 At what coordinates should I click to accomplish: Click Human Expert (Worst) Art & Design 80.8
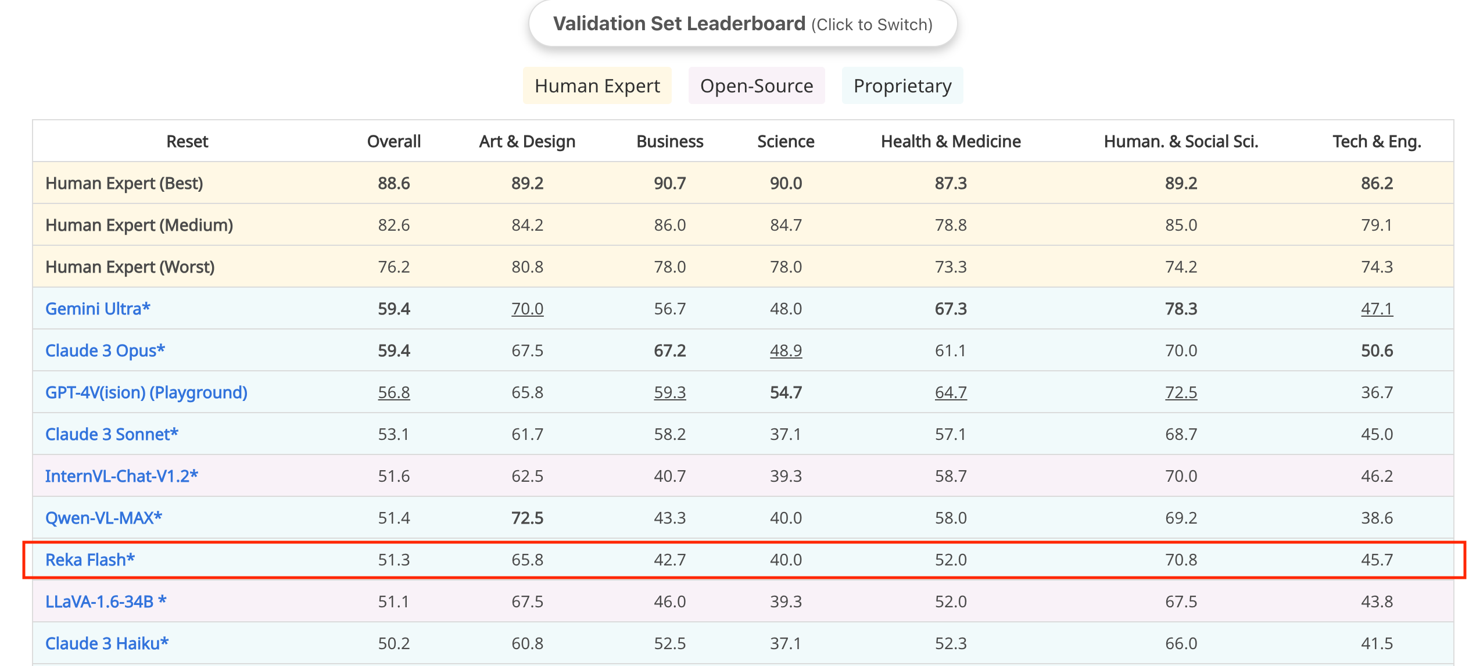[x=527, y=267]
